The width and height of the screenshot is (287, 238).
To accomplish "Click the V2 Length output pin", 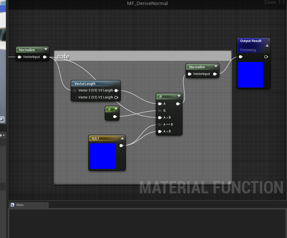I will tap(116, 98).
